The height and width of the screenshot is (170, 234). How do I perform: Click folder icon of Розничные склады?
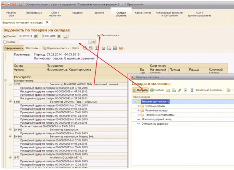tap(142, 110)
